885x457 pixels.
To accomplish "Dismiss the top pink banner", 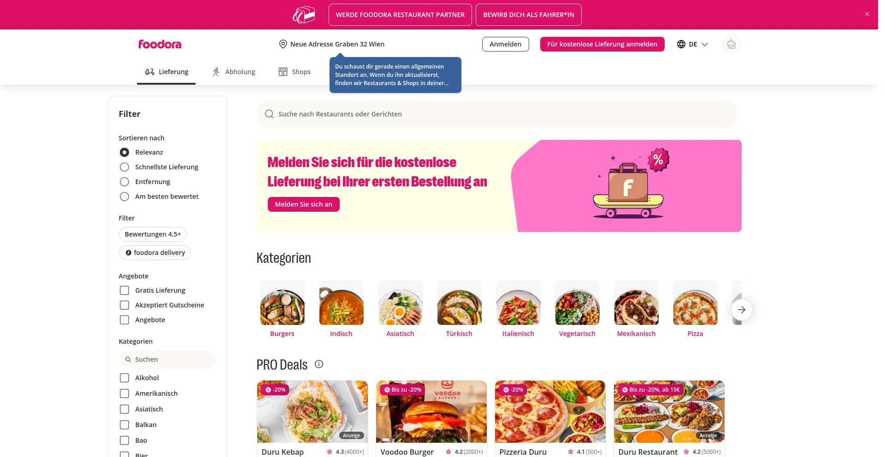I will [x=867, y=14].
